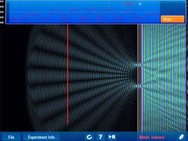Click the incoming plane wave region

164,78
